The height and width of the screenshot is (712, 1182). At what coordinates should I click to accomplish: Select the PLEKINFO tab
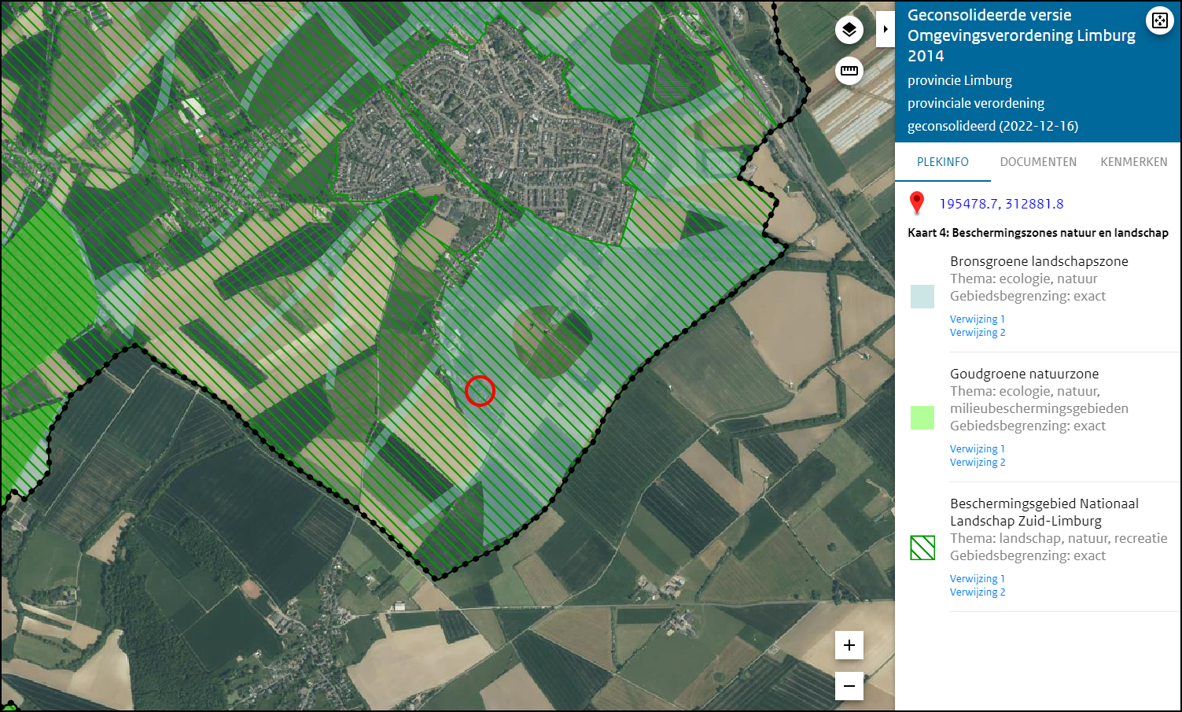pos(943,162)
